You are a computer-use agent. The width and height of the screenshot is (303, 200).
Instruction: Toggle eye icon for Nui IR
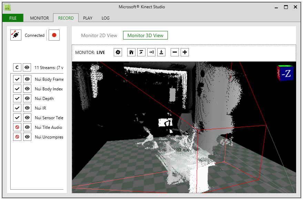27,108
